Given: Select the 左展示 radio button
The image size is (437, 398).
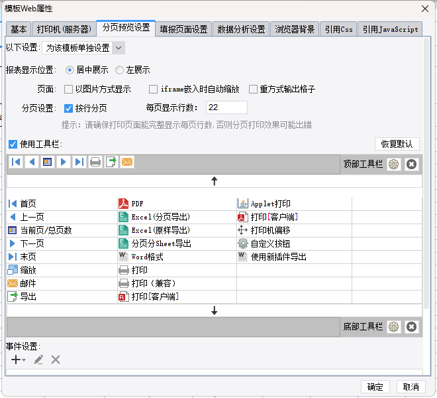Looking at the screenshot, I should click(x=119, y=70).
